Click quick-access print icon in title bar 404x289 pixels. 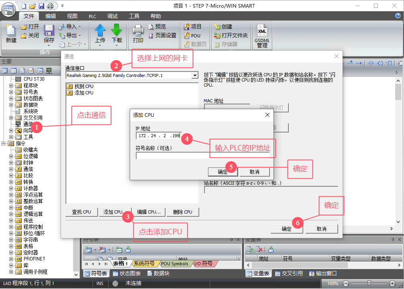coord(50,6)
